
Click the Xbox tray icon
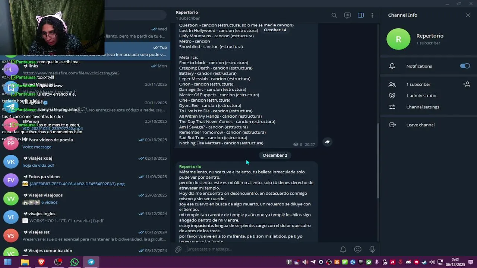369,262
